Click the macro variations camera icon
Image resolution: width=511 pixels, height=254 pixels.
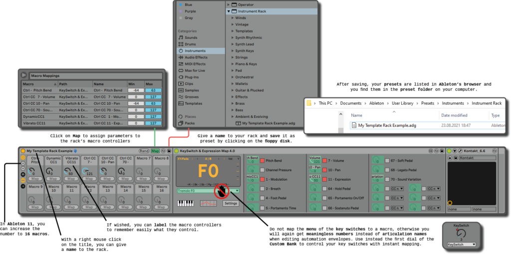coord(23,175)
